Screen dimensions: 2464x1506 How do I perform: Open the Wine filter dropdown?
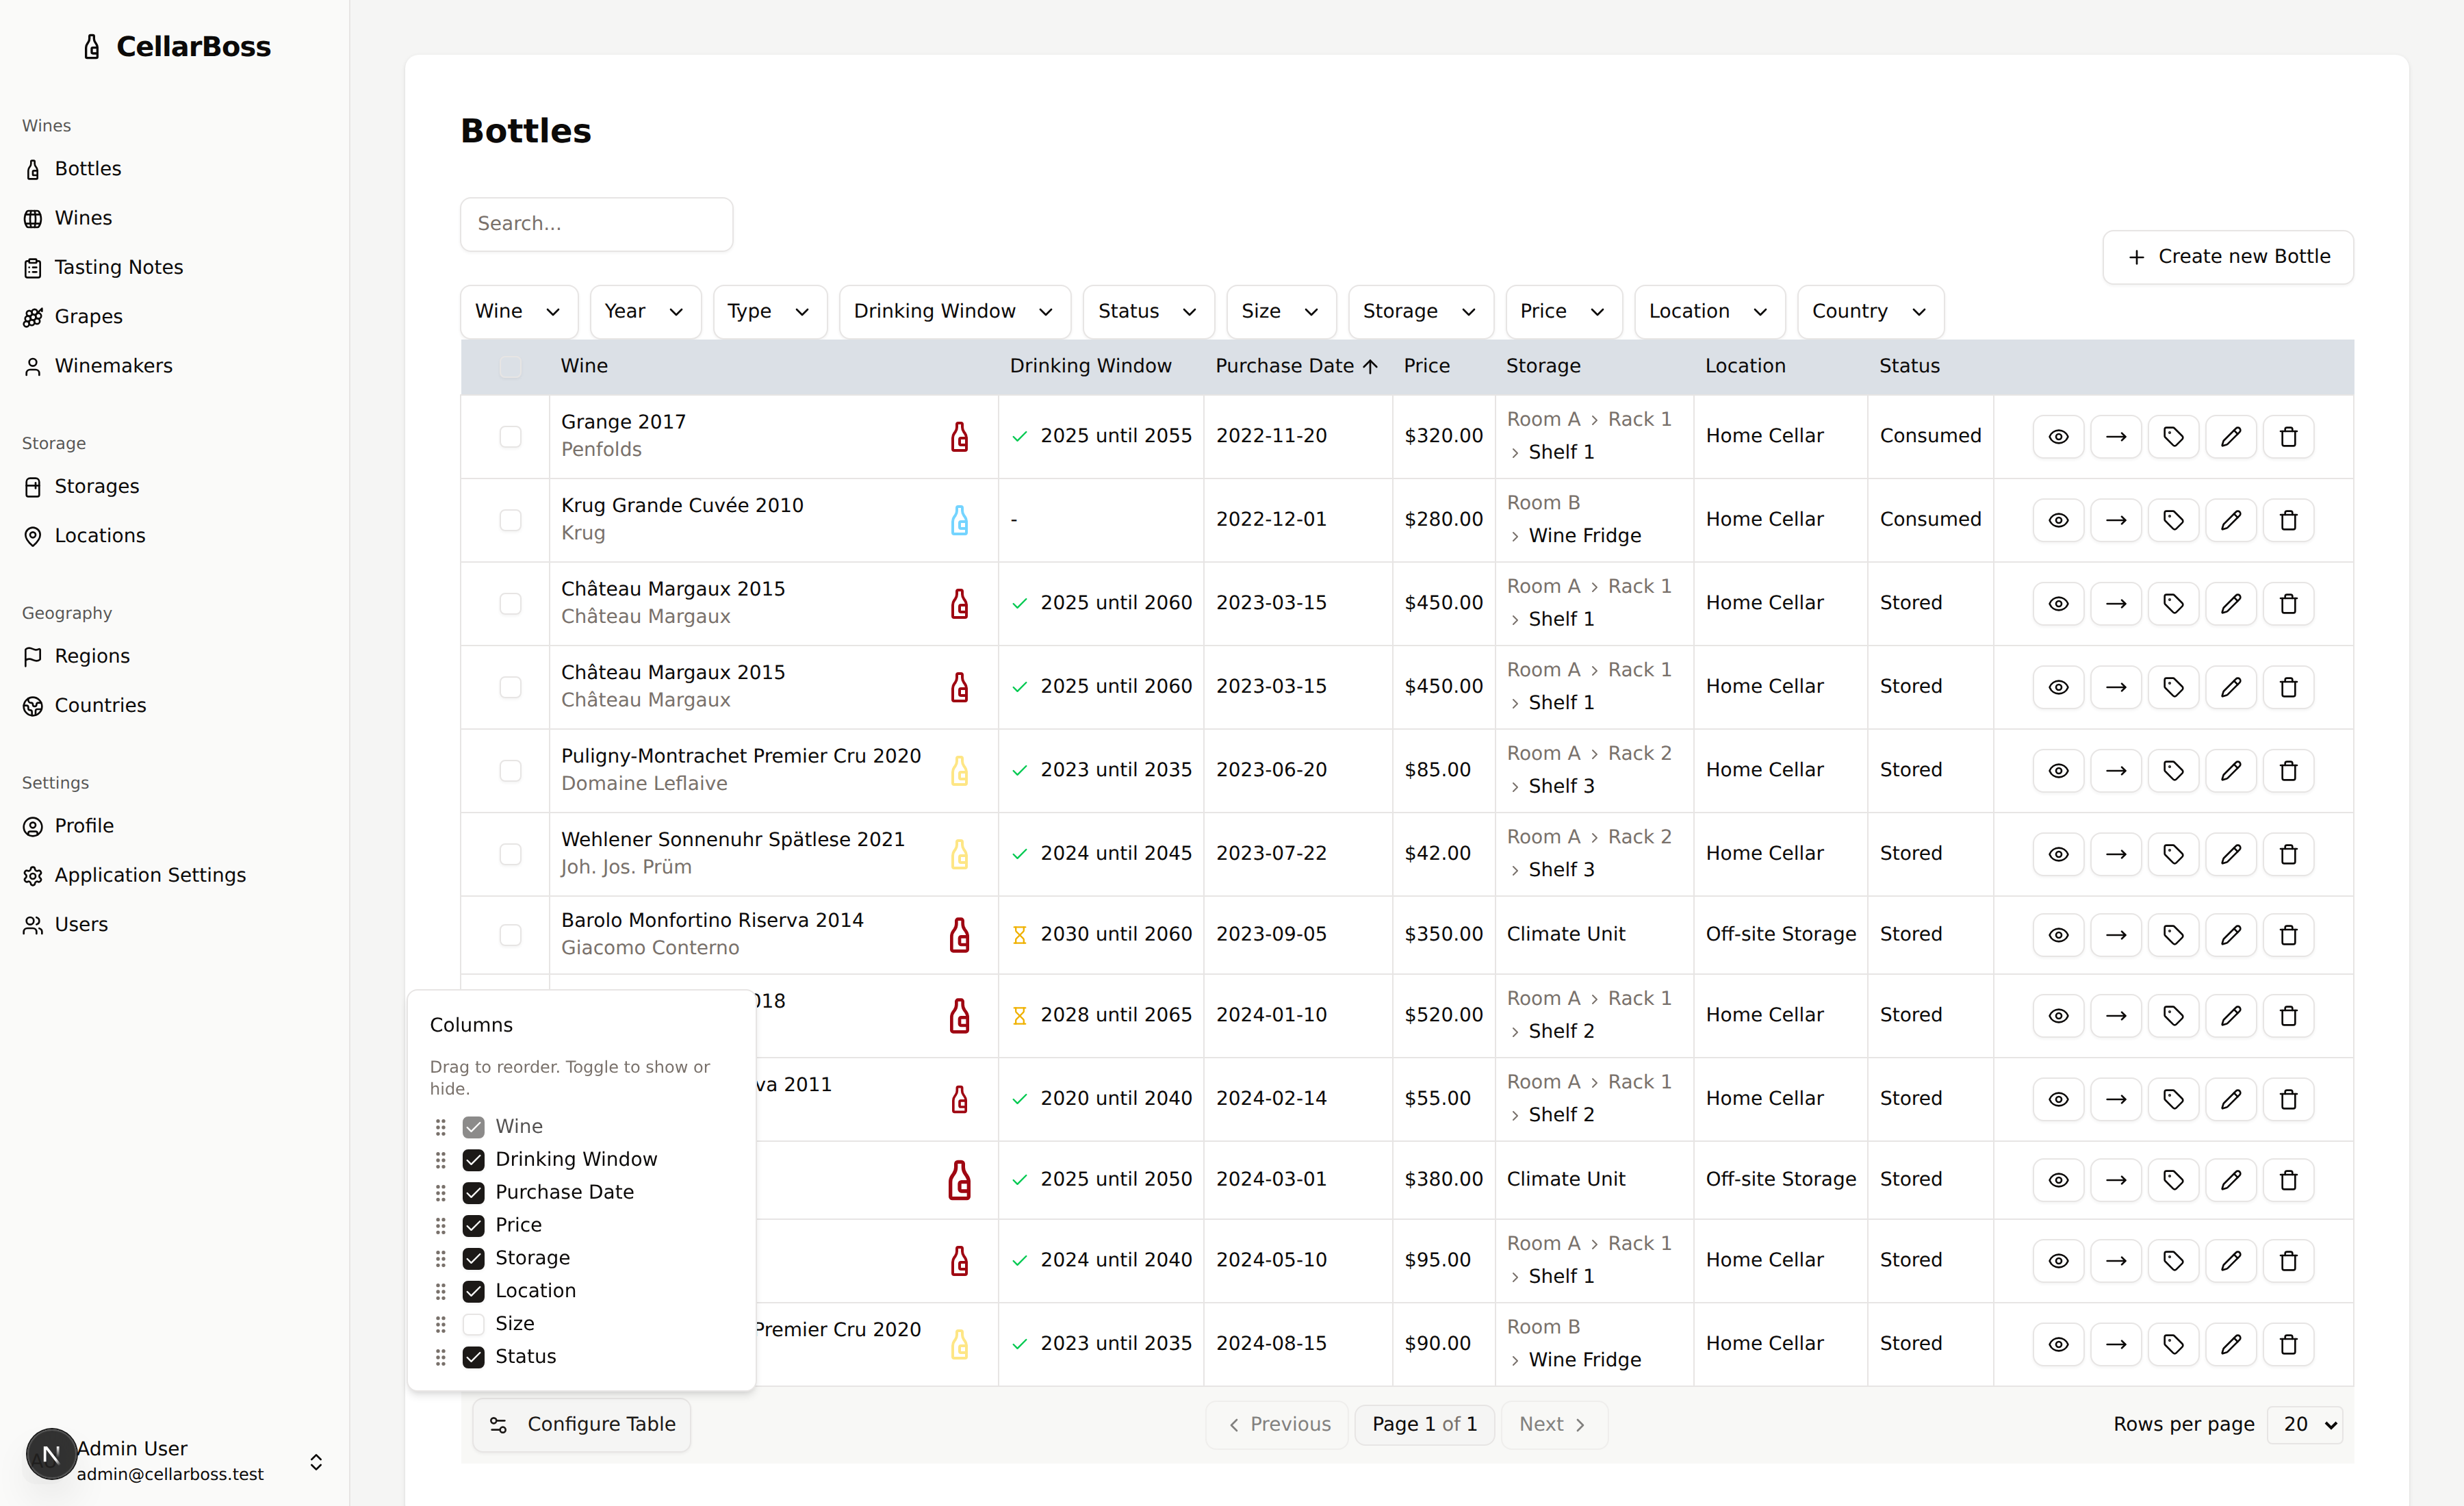519,311
